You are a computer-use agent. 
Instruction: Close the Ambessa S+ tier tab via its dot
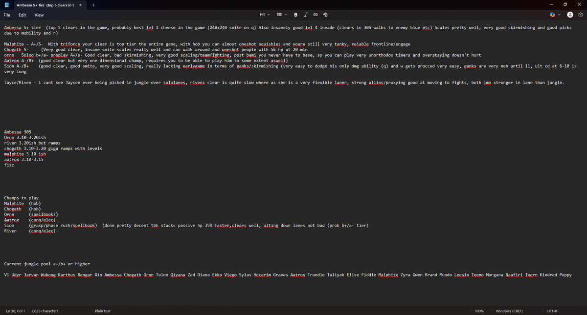pos(80,5)
